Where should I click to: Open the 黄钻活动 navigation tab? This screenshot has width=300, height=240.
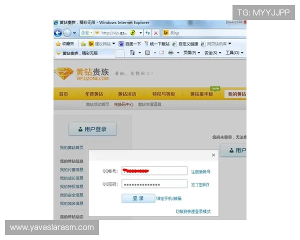127,94
